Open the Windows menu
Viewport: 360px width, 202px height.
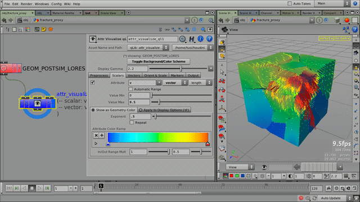[42, 4]
